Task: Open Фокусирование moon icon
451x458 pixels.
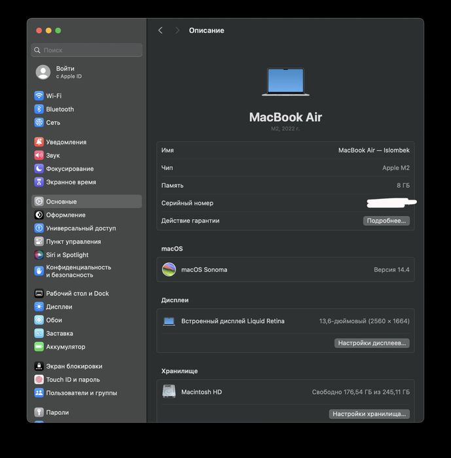Action: [39, 169]
